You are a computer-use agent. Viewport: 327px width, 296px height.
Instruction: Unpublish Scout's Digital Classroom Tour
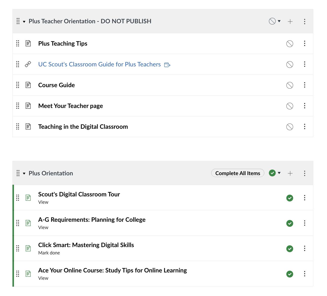(289, 198)
